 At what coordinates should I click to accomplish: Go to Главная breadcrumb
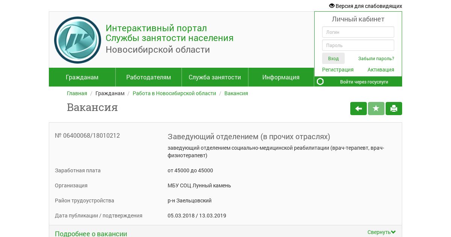pos(77,93)
